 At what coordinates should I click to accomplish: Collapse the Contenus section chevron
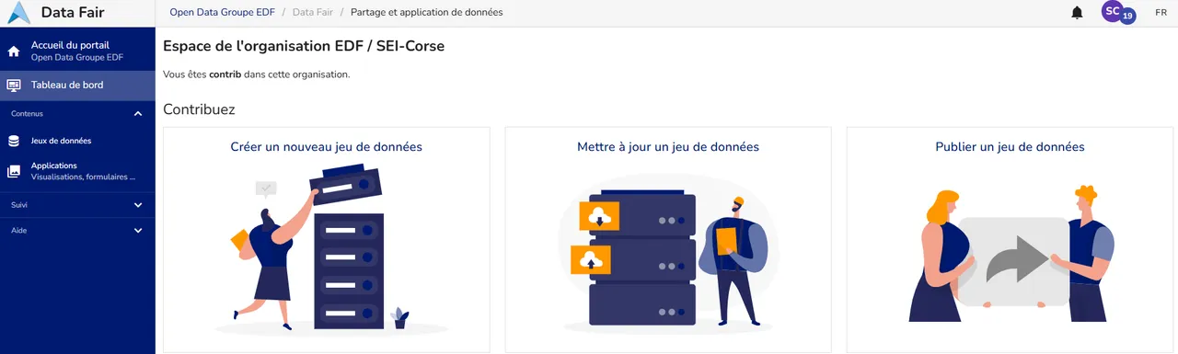138,114
